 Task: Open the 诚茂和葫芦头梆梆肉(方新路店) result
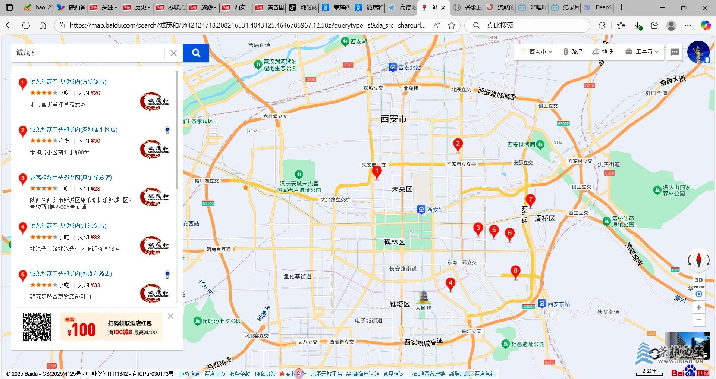click(68, 82)
